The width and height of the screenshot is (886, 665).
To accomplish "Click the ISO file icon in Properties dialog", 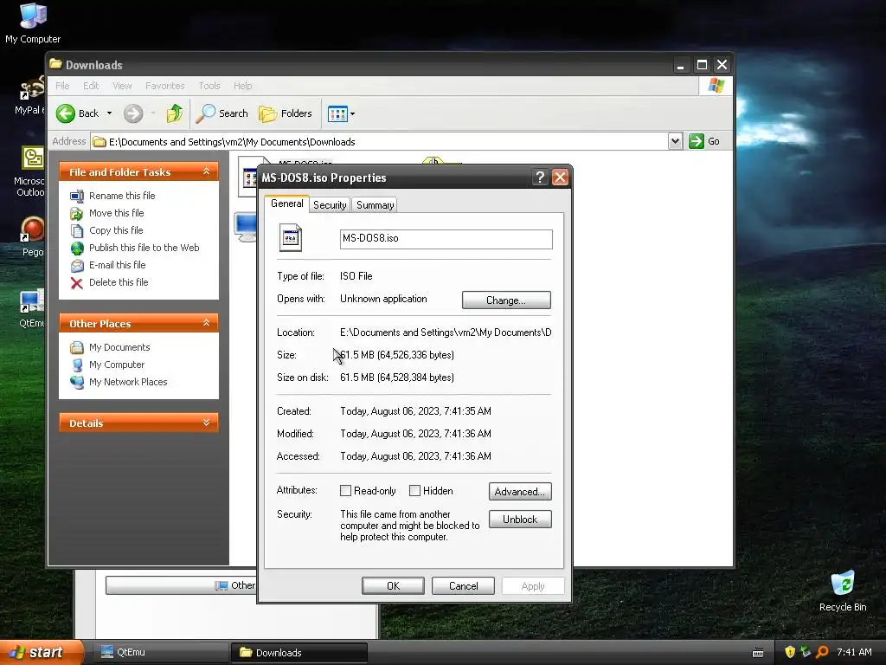I will coord(291,238).
